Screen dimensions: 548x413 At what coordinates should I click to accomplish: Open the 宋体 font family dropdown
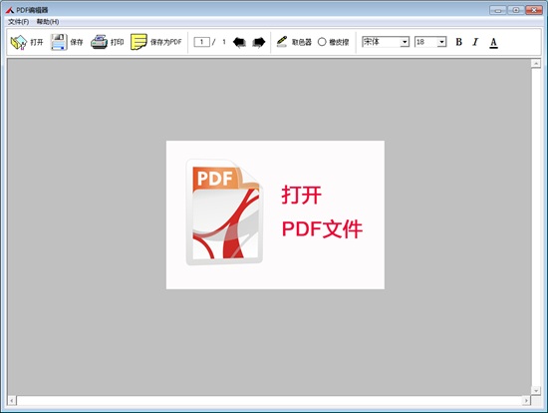pos(405,42)
